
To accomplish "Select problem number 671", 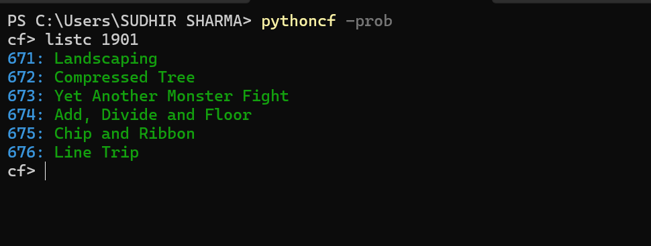I will (21, 59).
